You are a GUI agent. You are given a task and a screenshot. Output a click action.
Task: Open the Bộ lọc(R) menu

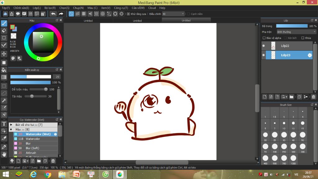coord(50,8)
